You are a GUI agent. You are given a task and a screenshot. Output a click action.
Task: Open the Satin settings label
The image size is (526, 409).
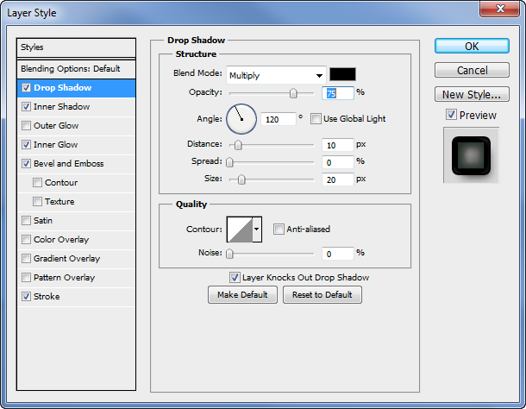[x=43, y=221]
